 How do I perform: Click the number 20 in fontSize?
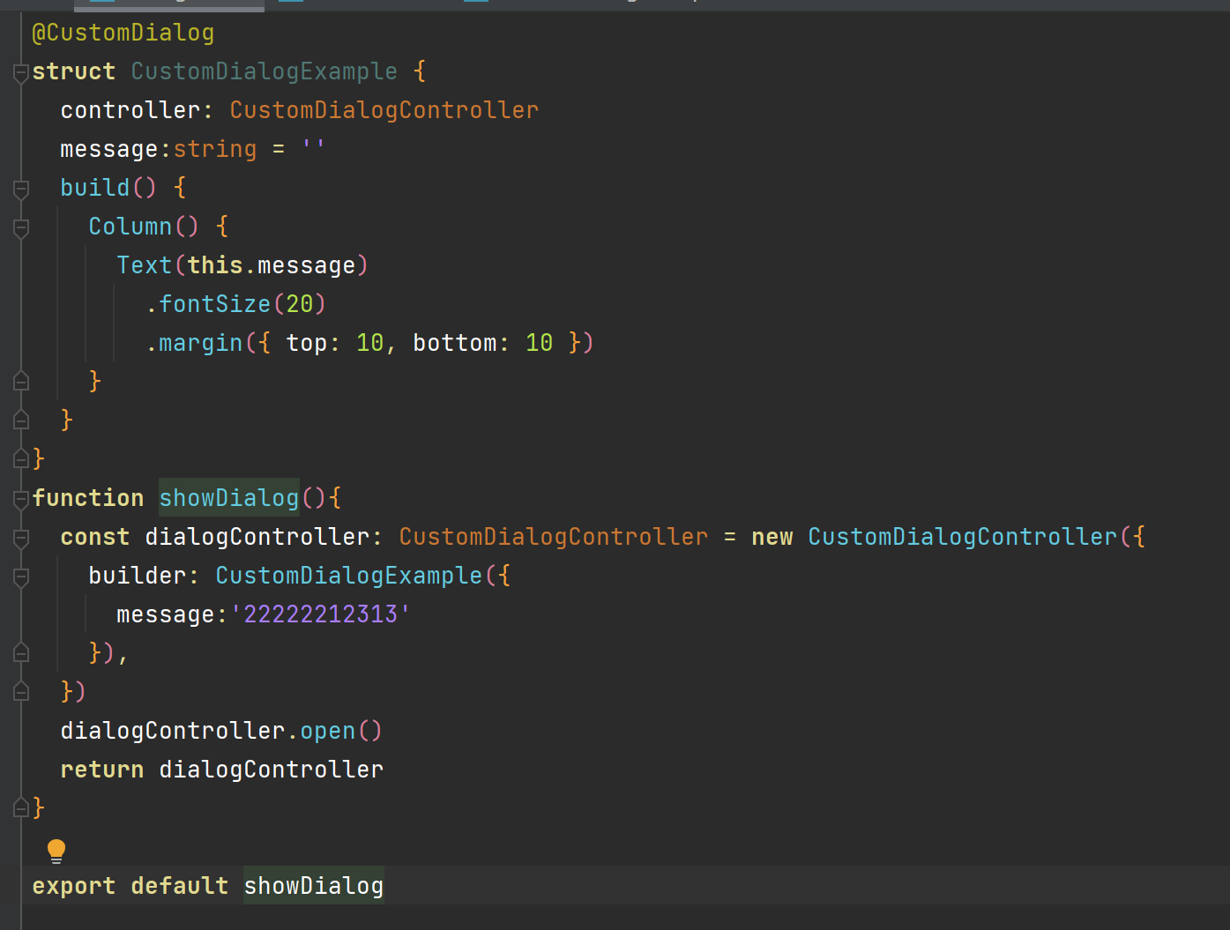pyautogui.click(x=300, y=304)
